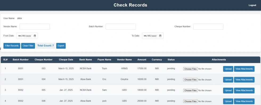261x105 pixels.
Task: View Attachments for the Greytrix row
Action: coord(244,79)
